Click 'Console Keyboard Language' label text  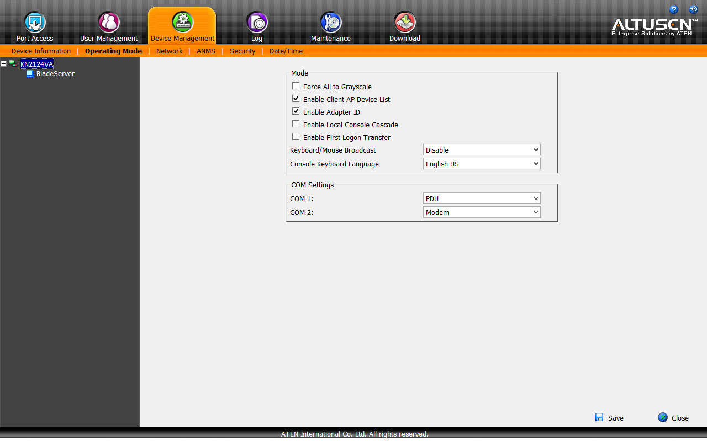(x=334, y=164)
